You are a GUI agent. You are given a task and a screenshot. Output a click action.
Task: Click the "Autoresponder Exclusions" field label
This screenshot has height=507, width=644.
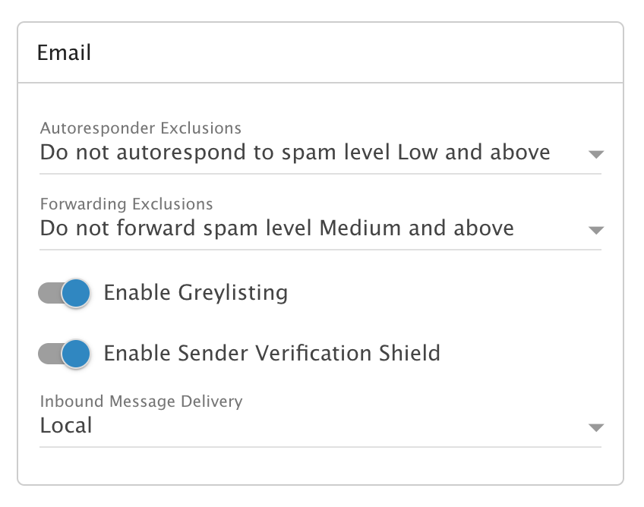tap(140, 128)
